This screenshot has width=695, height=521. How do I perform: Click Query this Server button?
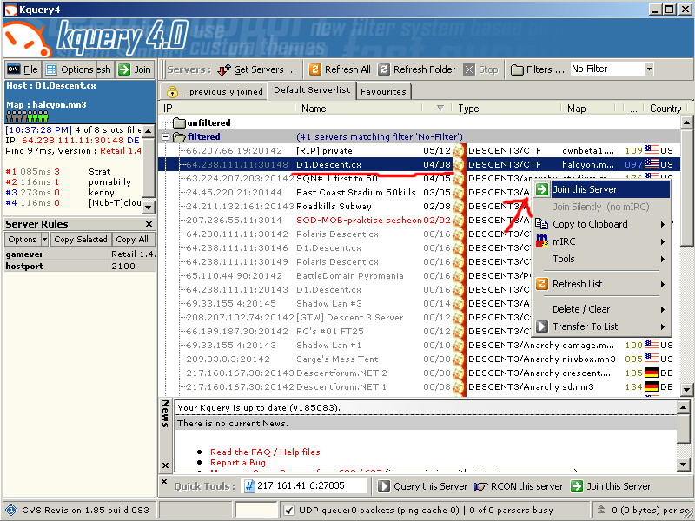click(423, 486)
